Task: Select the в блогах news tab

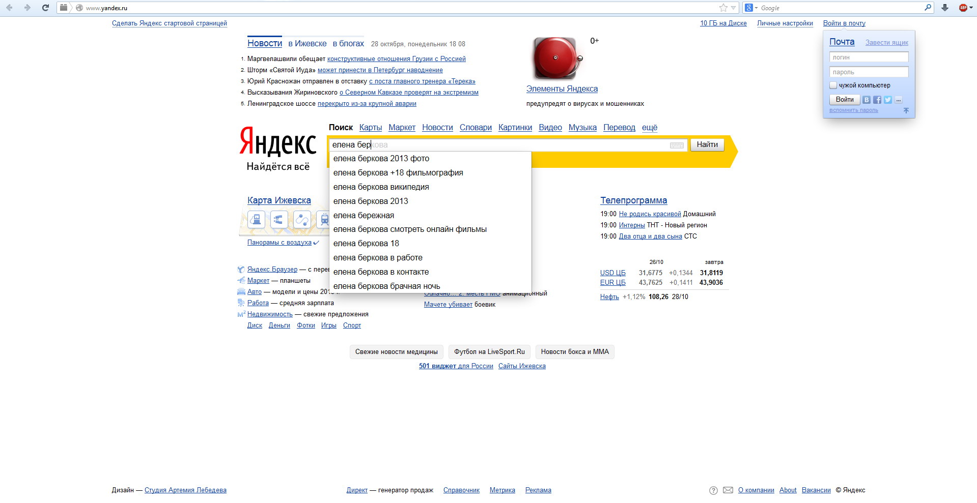Action: 348,44
